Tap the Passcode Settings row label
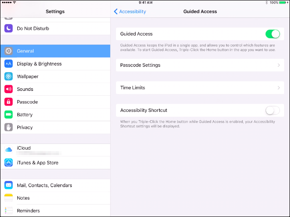 click(140, 65)
